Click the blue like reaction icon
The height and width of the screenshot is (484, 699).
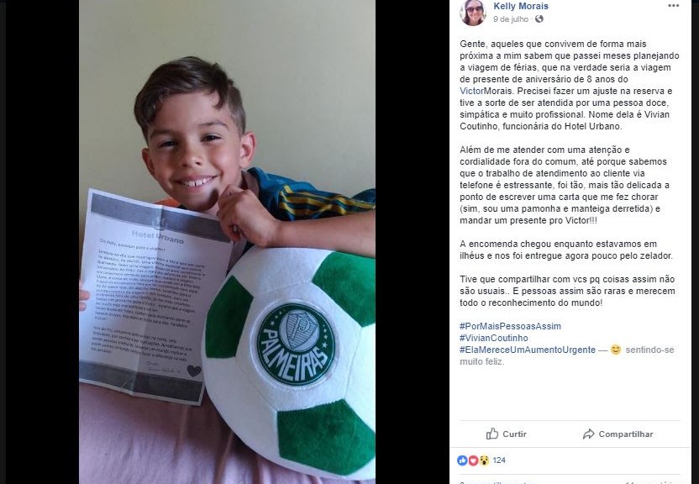[462, 460]
